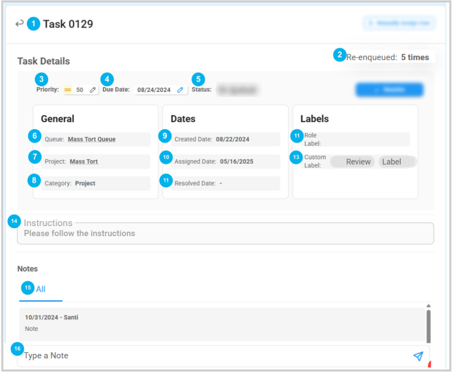
Task: Select the Label custom label chip
Action: point(392,162)
